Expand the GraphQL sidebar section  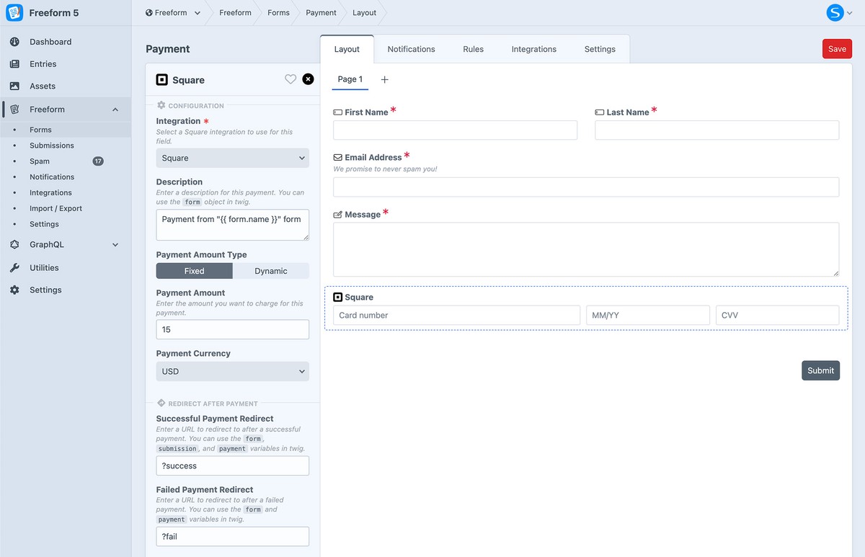pyautogui.click(x=115, y=245)
